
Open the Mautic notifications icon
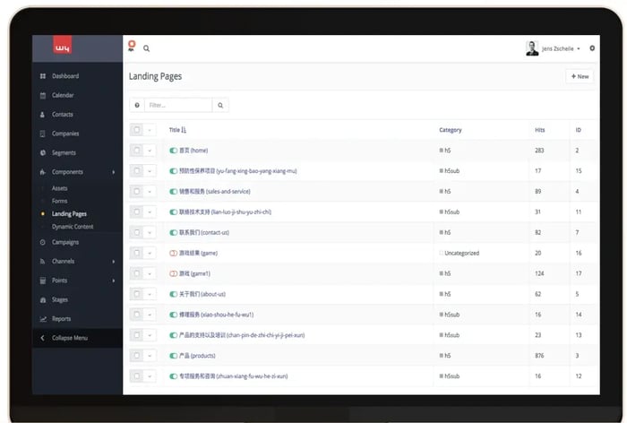point(132,46)
